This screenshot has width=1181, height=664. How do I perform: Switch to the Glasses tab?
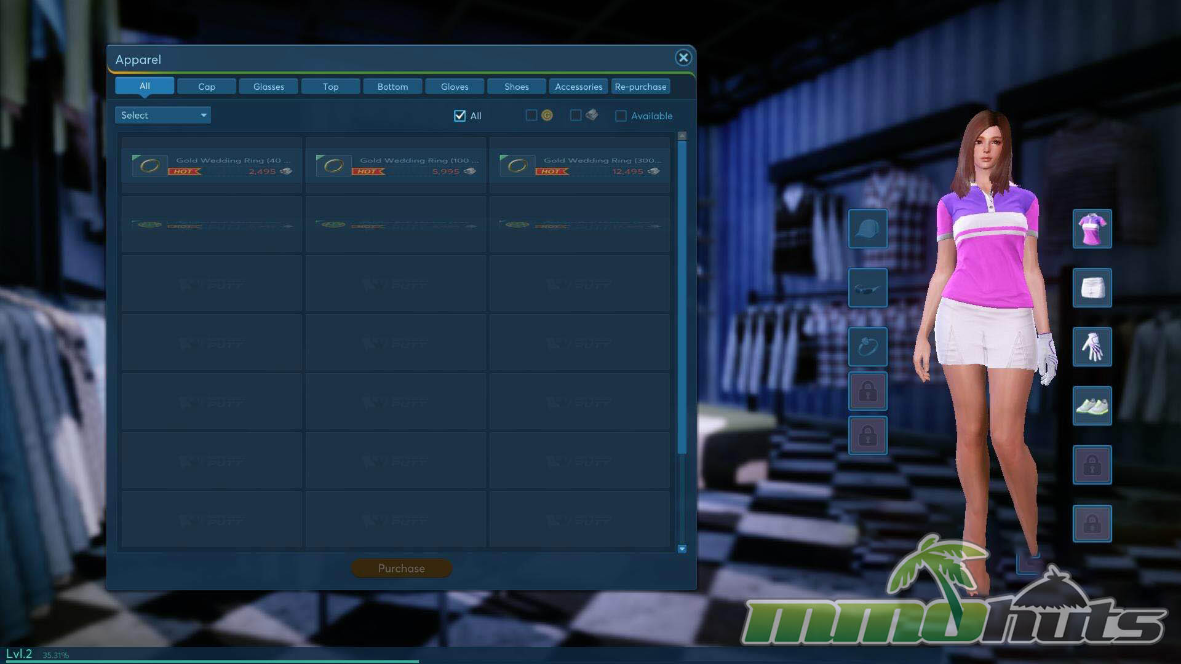tap(268, 87)
